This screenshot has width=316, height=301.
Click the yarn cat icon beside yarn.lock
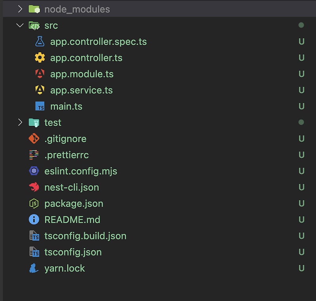tap(34, 268)
